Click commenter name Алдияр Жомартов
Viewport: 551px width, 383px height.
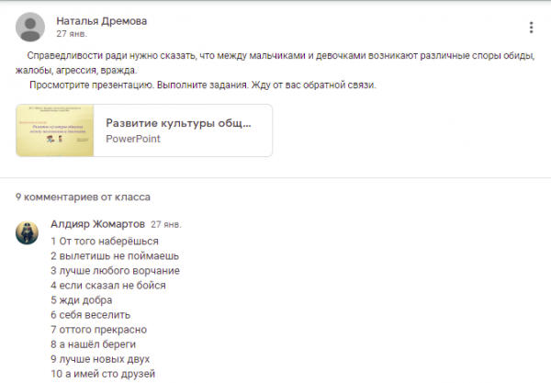coord(96,224)
